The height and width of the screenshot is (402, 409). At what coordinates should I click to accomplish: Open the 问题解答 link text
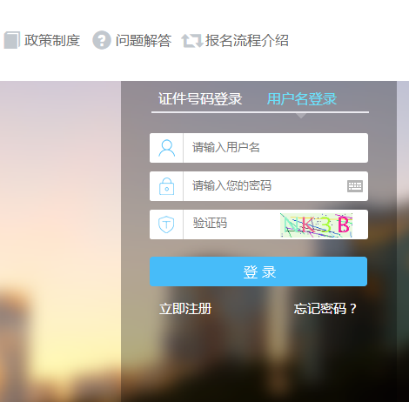tap(144, 40)
